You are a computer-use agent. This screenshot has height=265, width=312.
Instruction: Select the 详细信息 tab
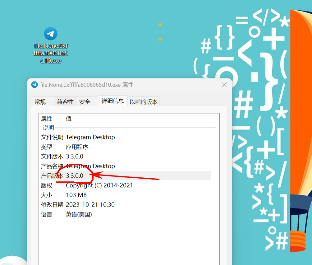click(112, 101)
